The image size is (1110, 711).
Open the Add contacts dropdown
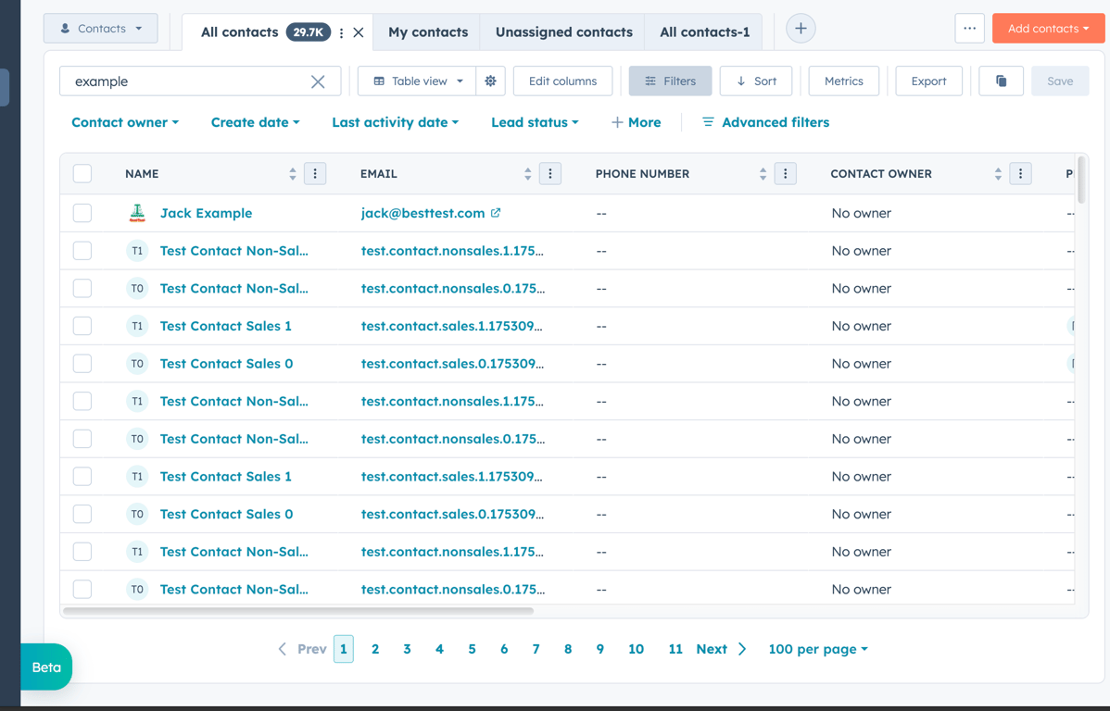point(1048,29)
